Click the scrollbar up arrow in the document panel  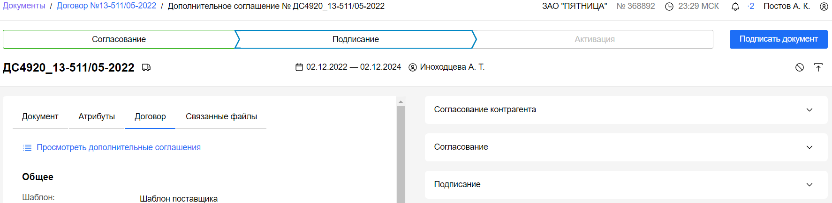[401, 101]
